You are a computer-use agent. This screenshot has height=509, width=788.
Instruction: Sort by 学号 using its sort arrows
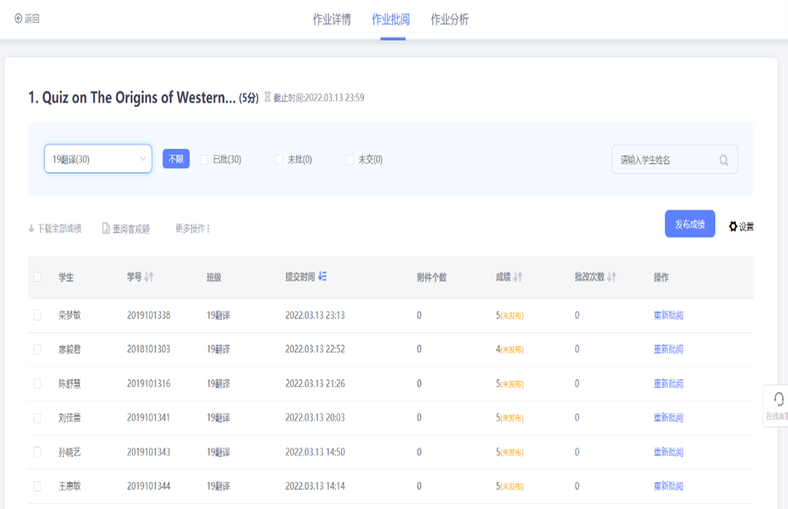point(149,277)
